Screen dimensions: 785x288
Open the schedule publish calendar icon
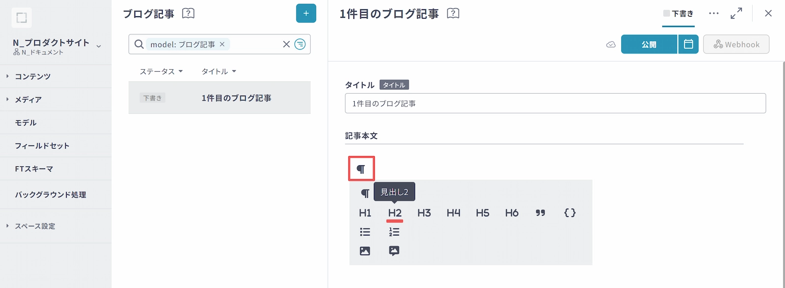688,44
